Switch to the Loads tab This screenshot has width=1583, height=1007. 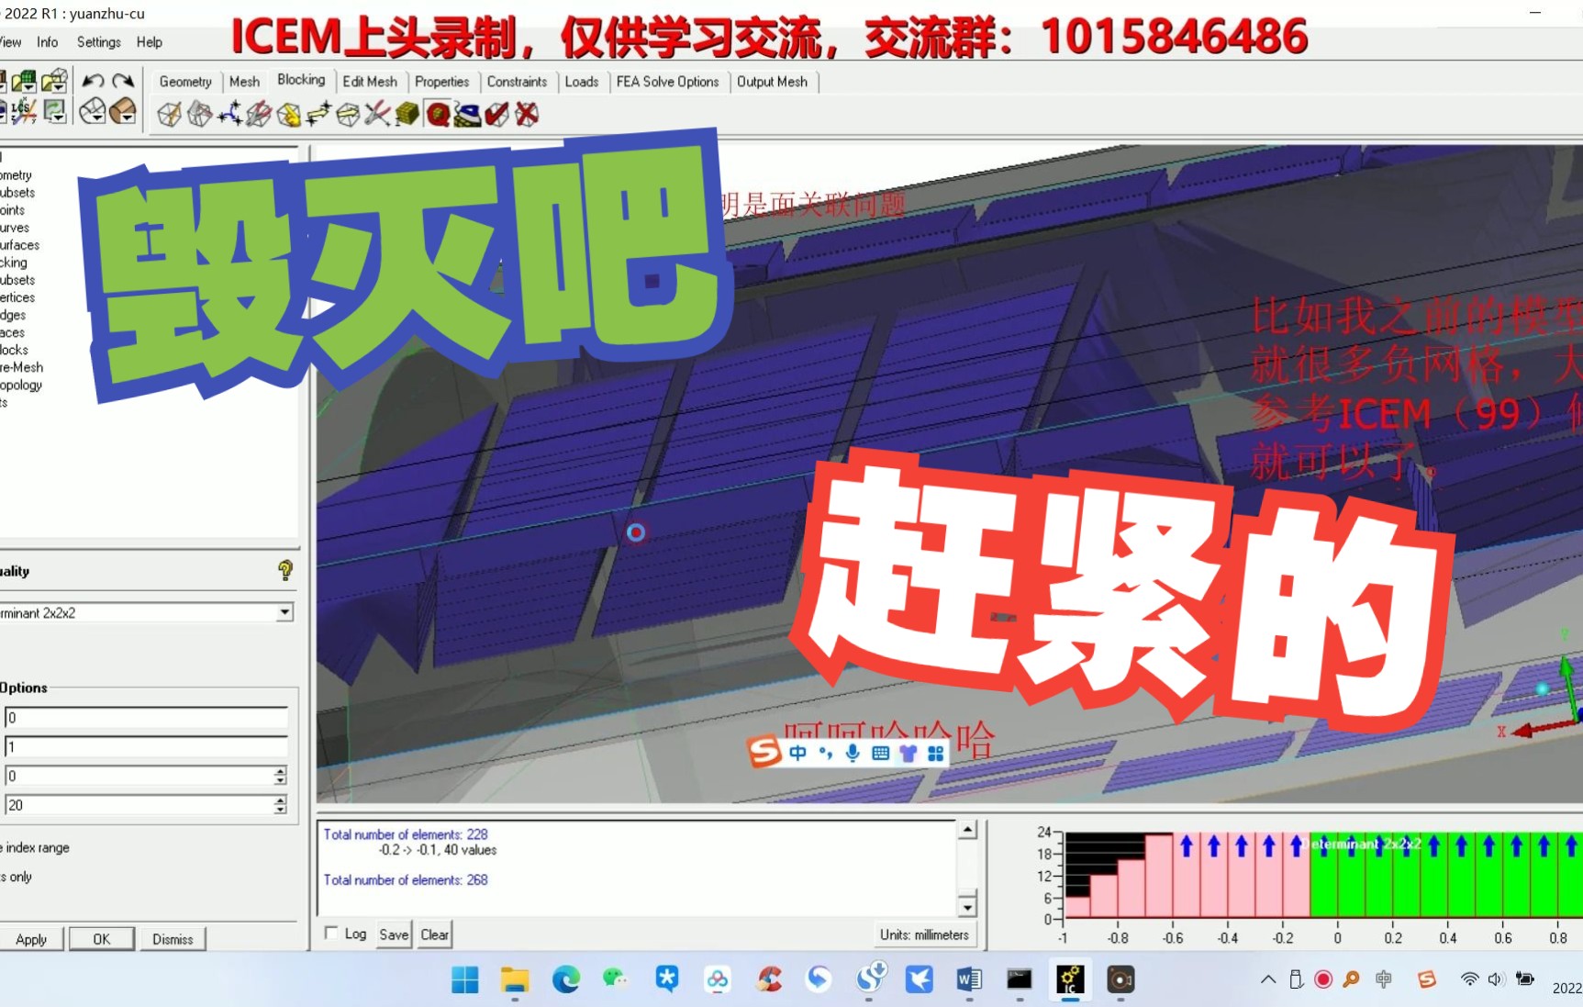click(x=582, y=82)
